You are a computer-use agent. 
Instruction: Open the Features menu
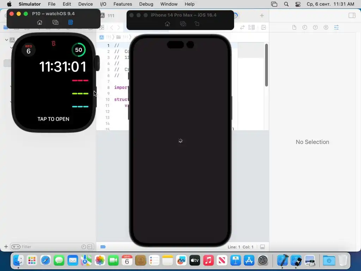pyautogui.click(x=123, y=4)
